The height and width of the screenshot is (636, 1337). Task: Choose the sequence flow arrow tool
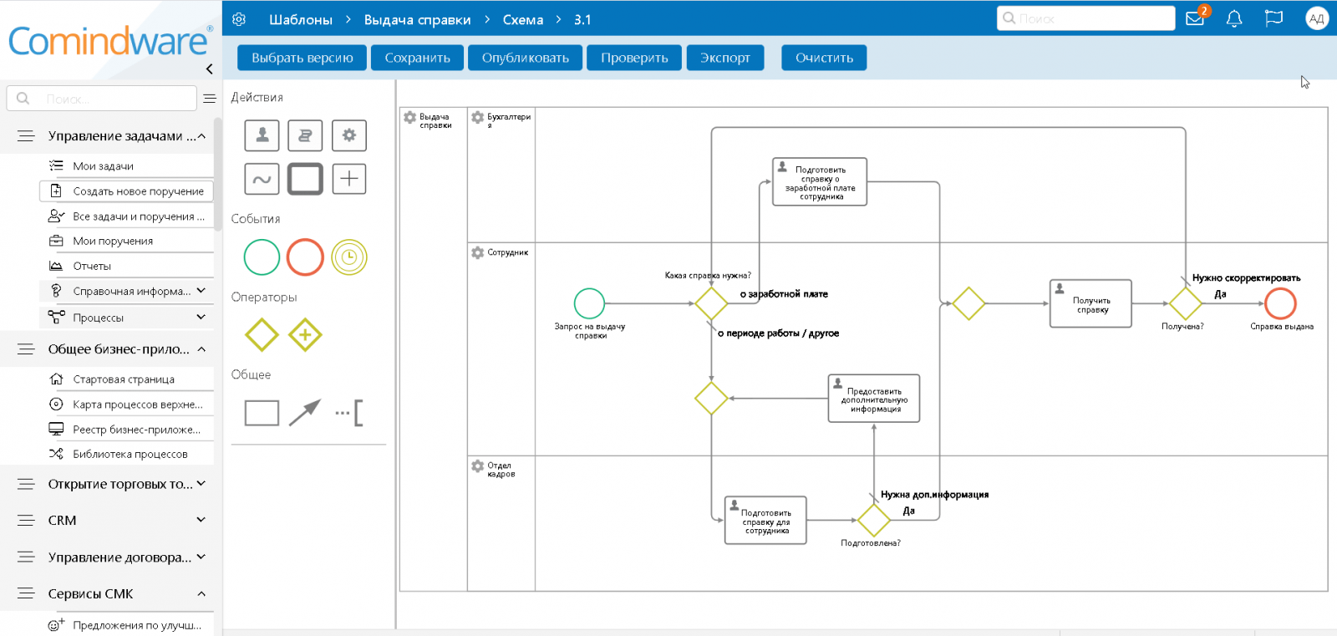click(305, 412)
